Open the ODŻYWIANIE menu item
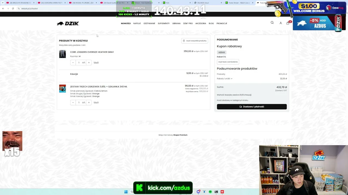Image resolution: width=348 pixels, height=195 pixels. [149, 24]
